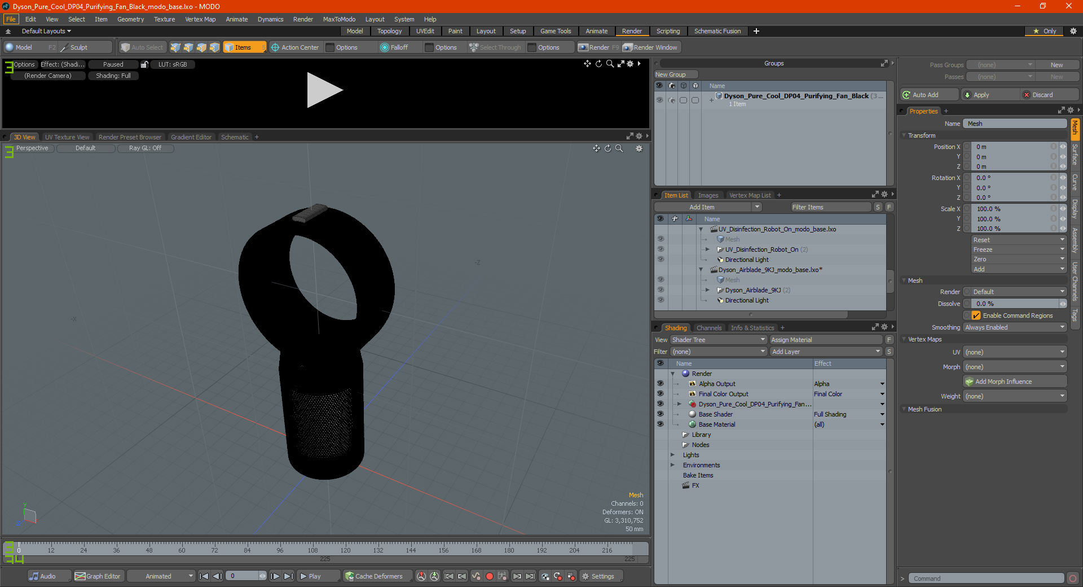Open the Texture menu
Image resolution: width=1083 pixels, height=587 pixels.
pyautogui.click(x=164, y=19)
